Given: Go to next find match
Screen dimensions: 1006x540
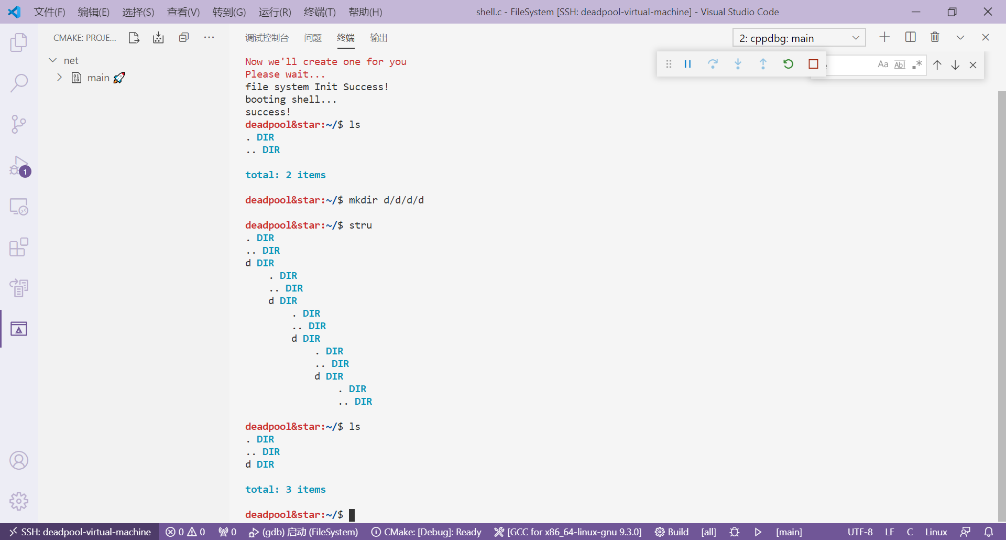Looking at the screenshot, I should click(955, 65).
